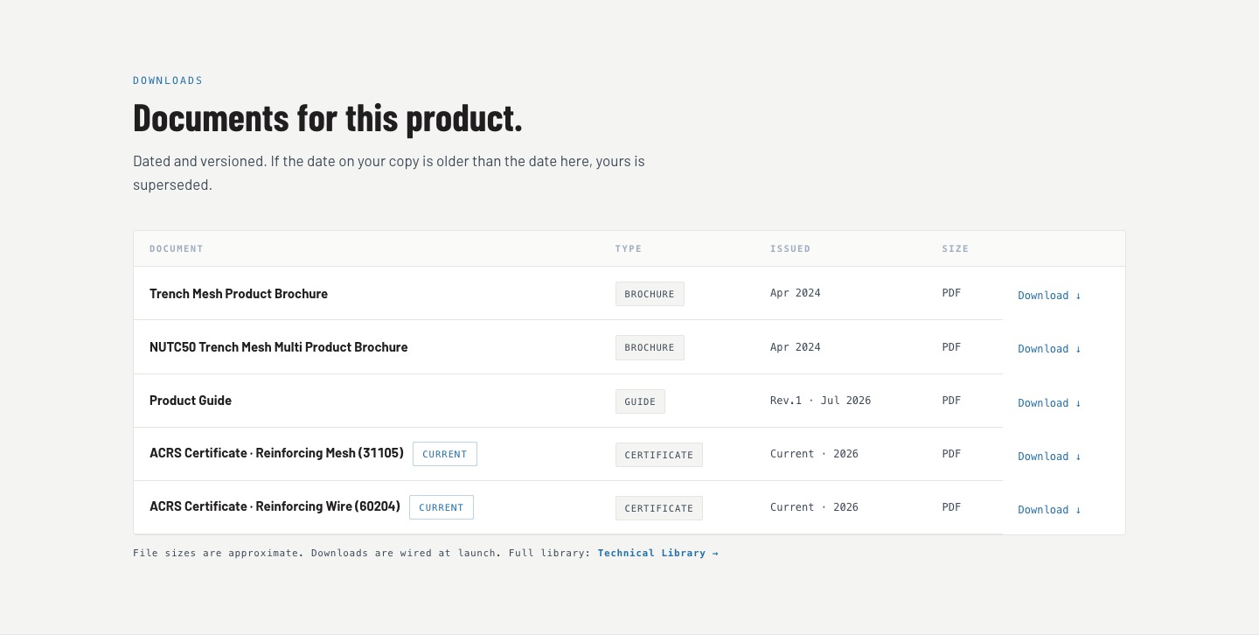1259x635 pixels.
Task: Download the NUTC50 Trench Mesh Multi Product Brochure
Action: point(1049,349)
